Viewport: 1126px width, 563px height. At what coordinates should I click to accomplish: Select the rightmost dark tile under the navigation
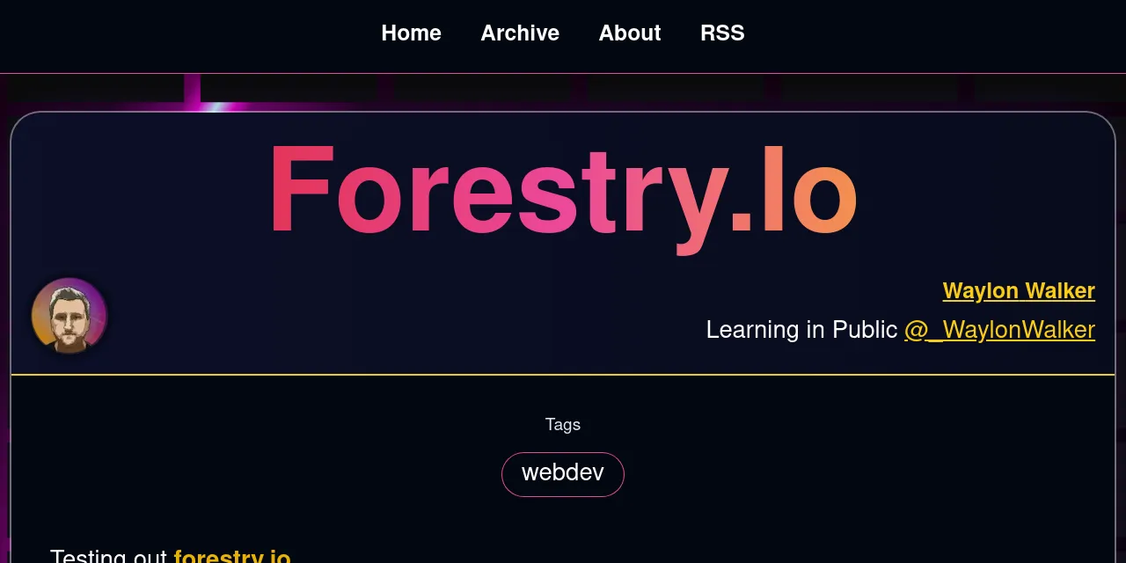(x=1049, y=88)
